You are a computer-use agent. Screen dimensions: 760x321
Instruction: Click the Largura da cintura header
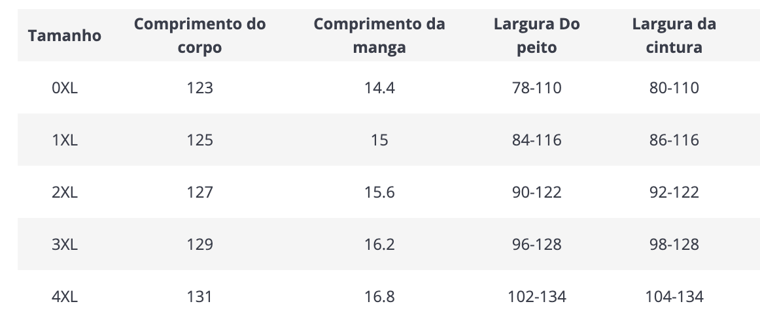coord(674,35)
